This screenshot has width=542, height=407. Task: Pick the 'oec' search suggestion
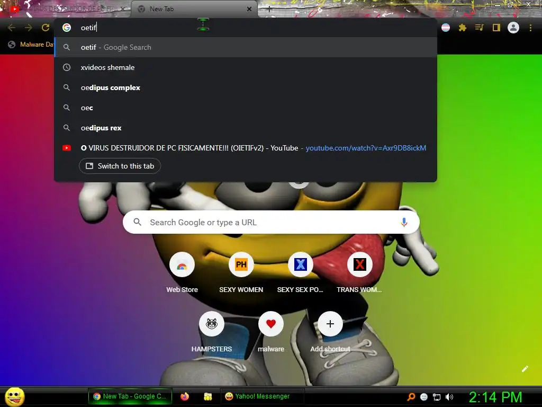(x=246, y=108)
